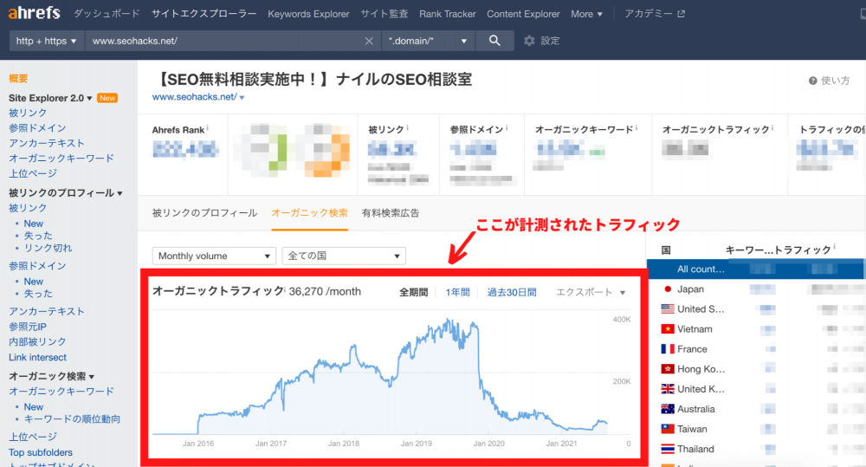The image size is (866, 467).
Task: Click the Japan flag icon
Action: tap(668, 289)
